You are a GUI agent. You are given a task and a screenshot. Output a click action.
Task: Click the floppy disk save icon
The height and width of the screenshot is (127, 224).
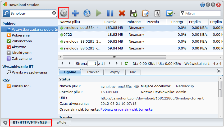point(134,13)
